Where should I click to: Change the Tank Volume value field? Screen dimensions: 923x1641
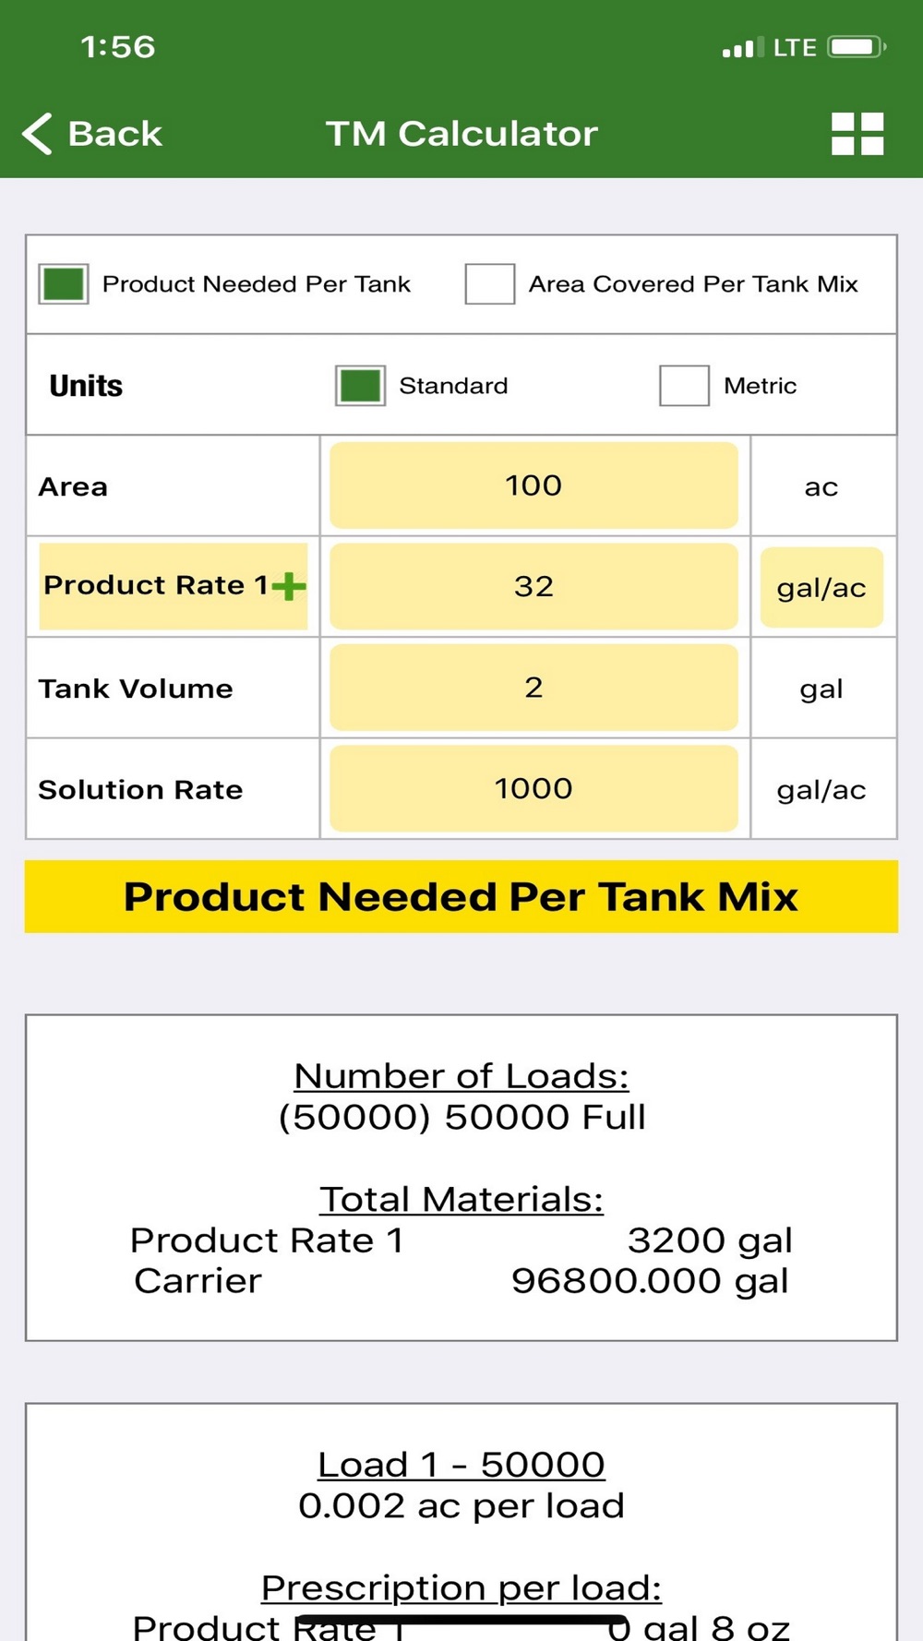click(x=533, y=688)
